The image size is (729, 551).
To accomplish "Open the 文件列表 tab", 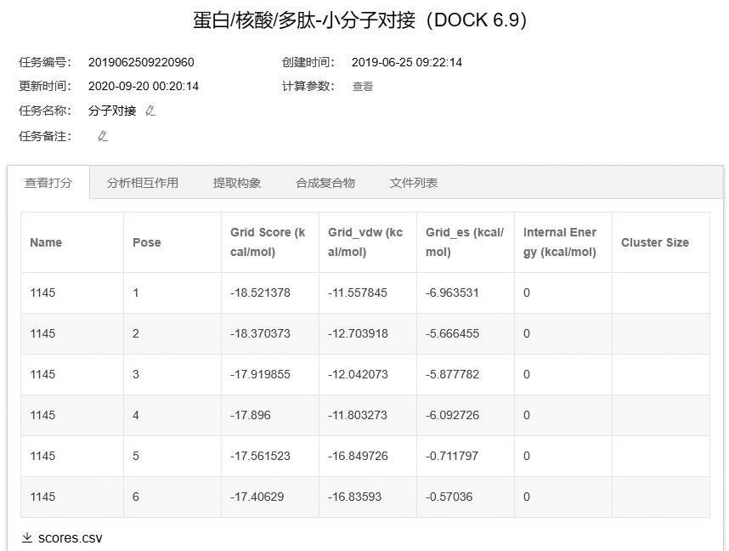I will (414, 183).
